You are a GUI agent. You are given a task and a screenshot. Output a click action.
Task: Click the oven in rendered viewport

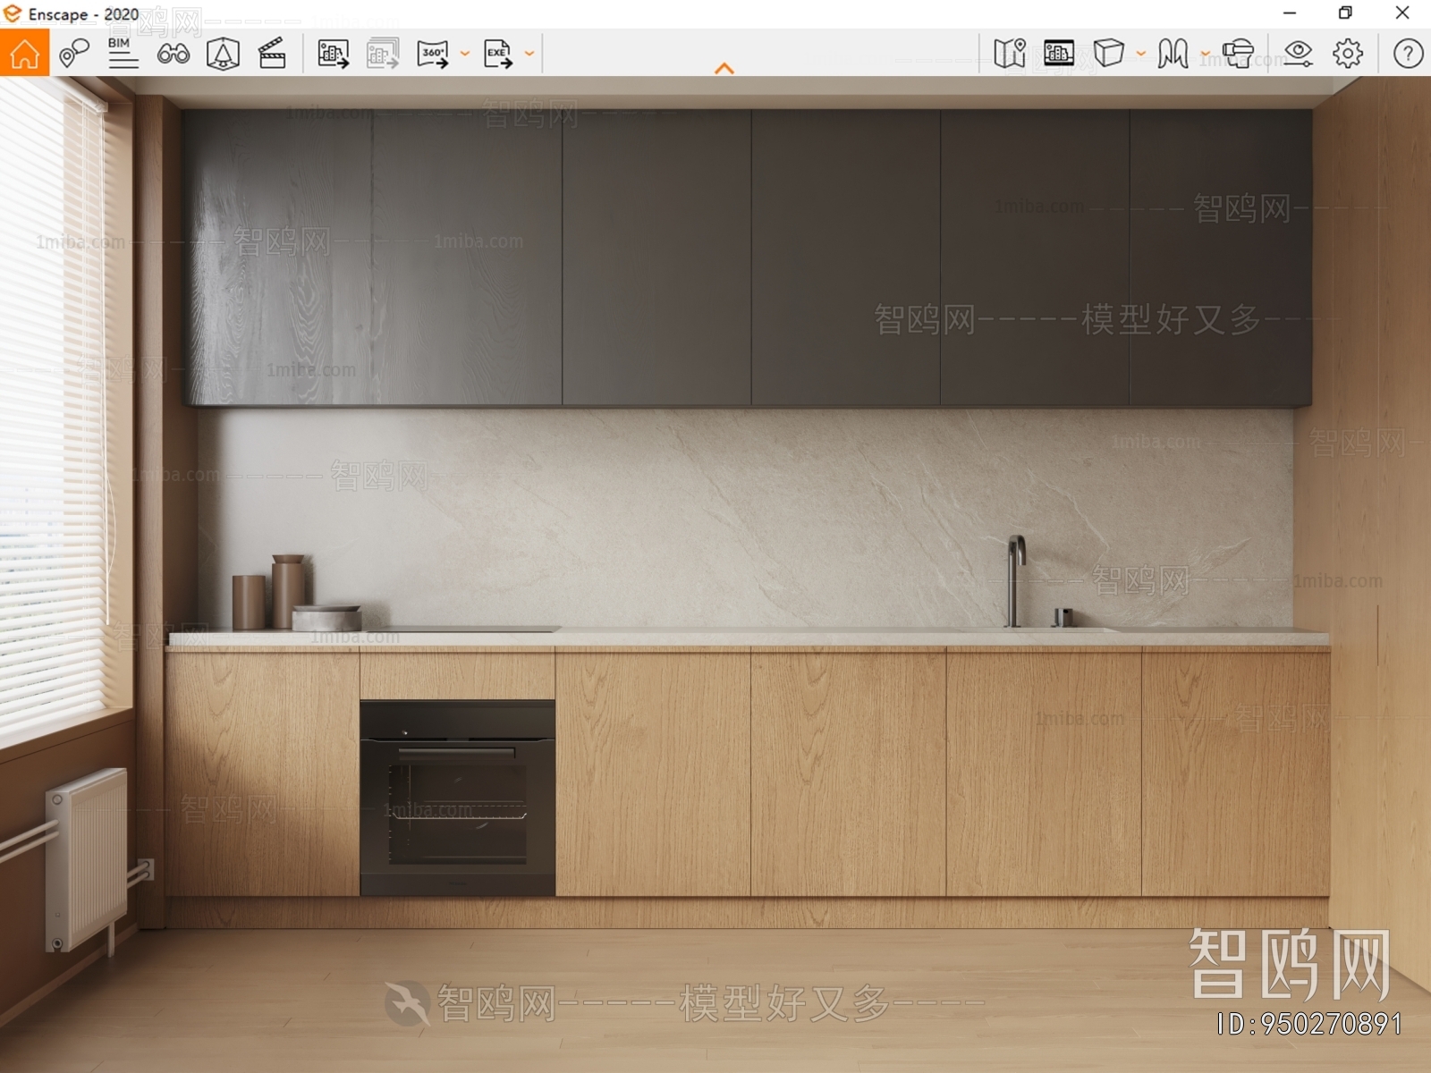(457, 798)
